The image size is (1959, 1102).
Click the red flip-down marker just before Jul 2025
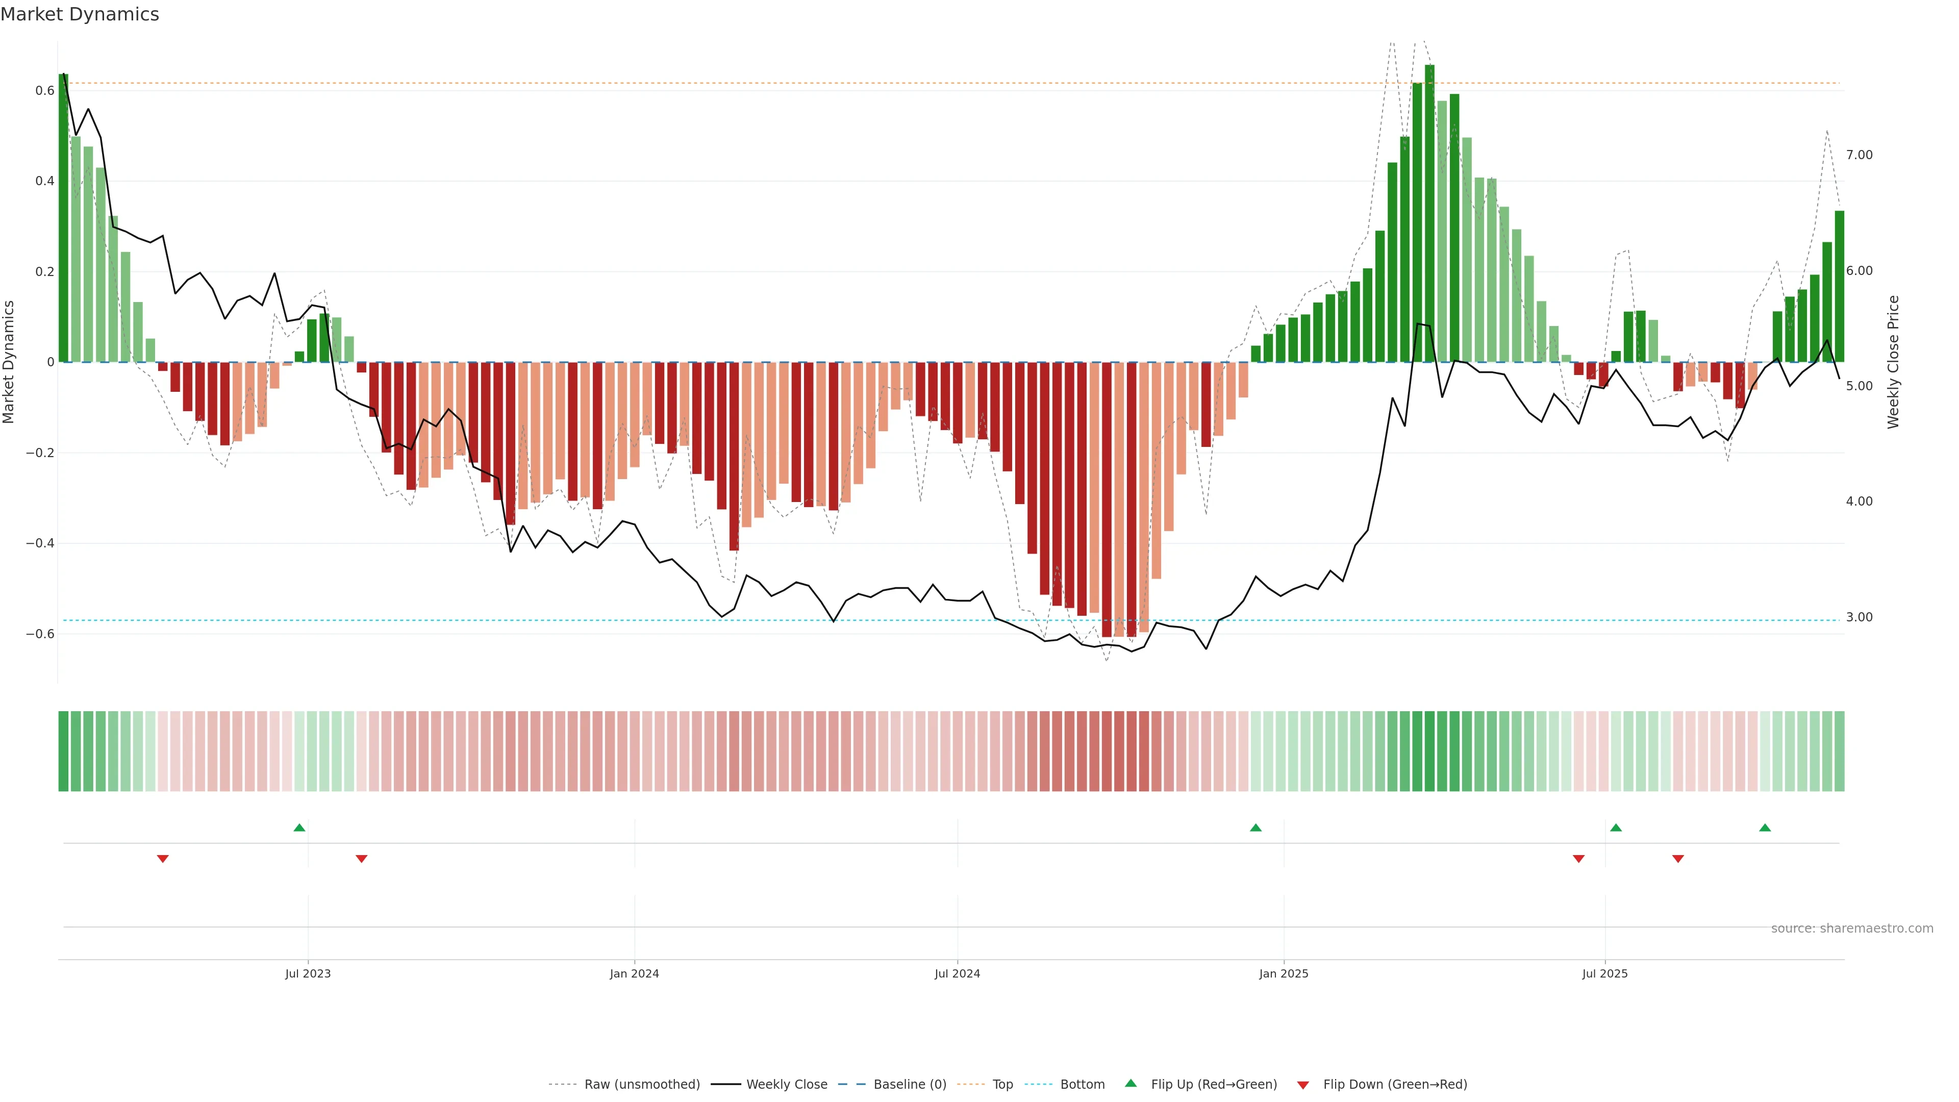click(1579, 859)
